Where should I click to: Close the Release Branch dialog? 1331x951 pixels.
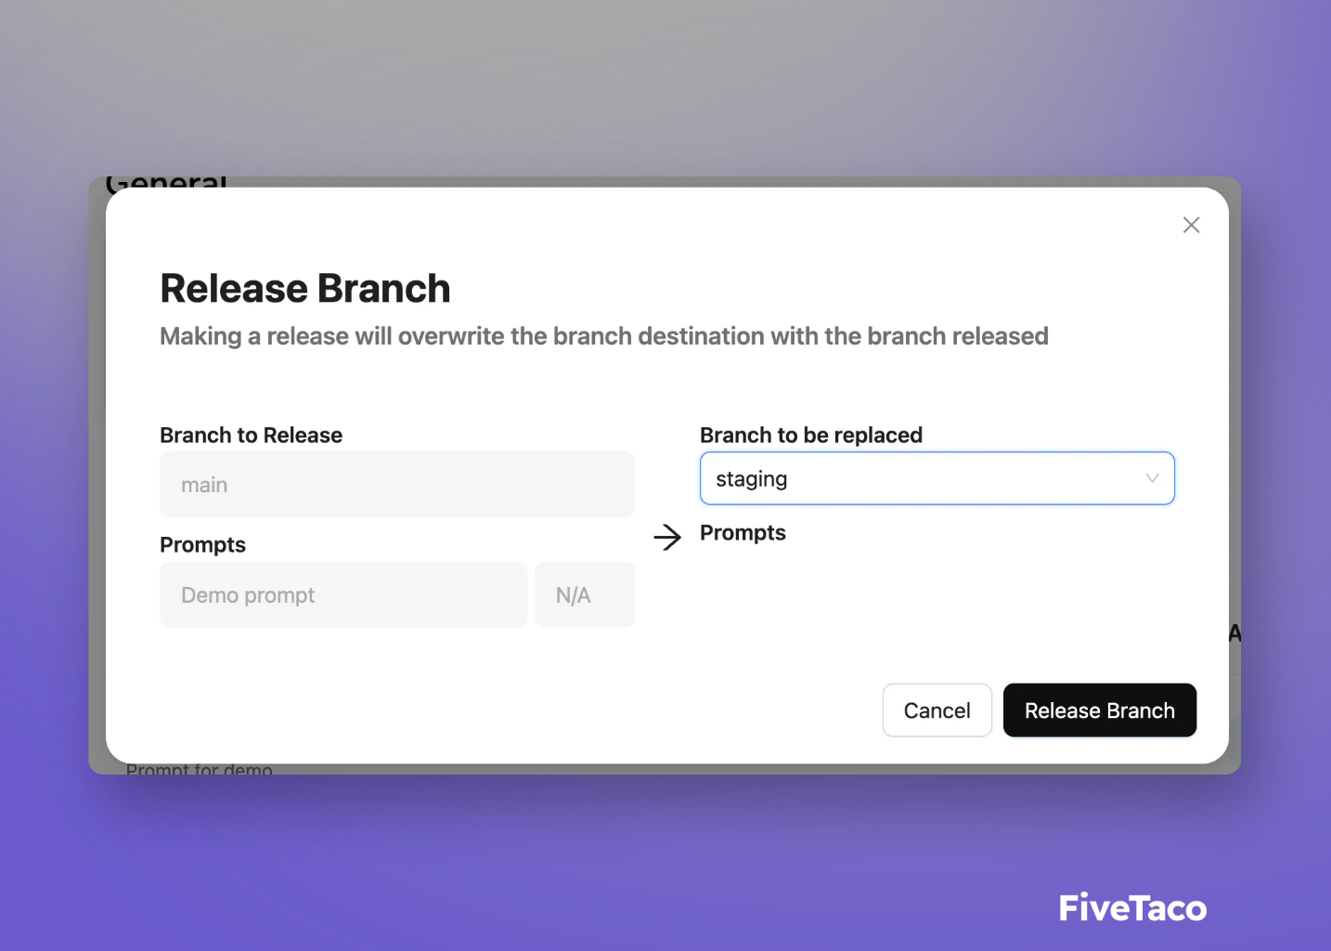(x=1191, y=225)
